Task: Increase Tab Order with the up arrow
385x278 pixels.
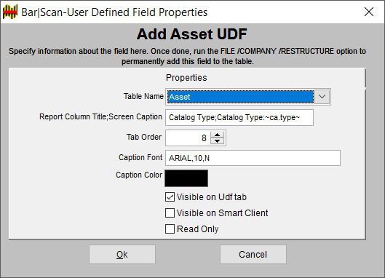Action: [217, 135]
